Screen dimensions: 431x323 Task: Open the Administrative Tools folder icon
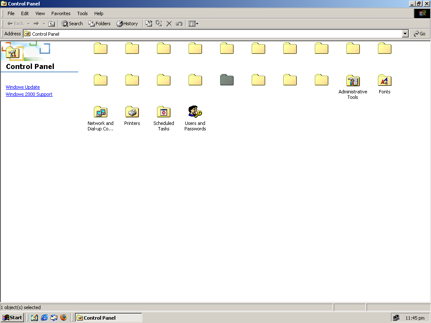pos(353,81)
